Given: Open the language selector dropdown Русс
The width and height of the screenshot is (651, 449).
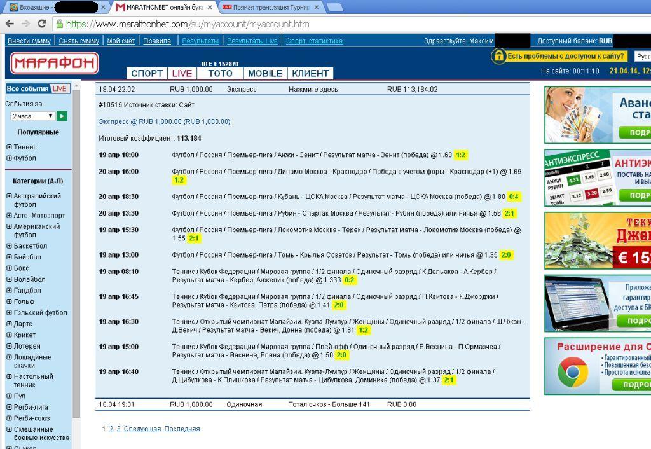Looking at the screenshot, I should [x=642, y=56].
